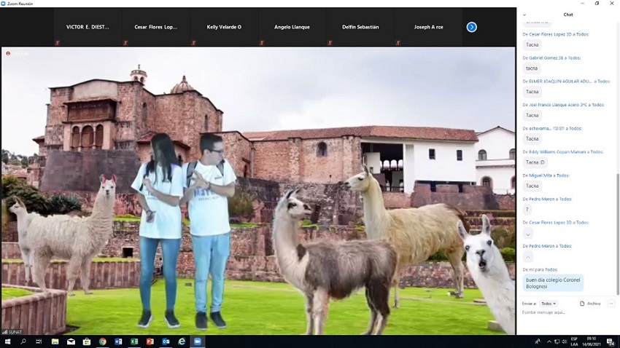Viewport: 620px width, 348px height.
Task: Select Kelly Velarde O participant tile
Action: (x=224, y=27)
